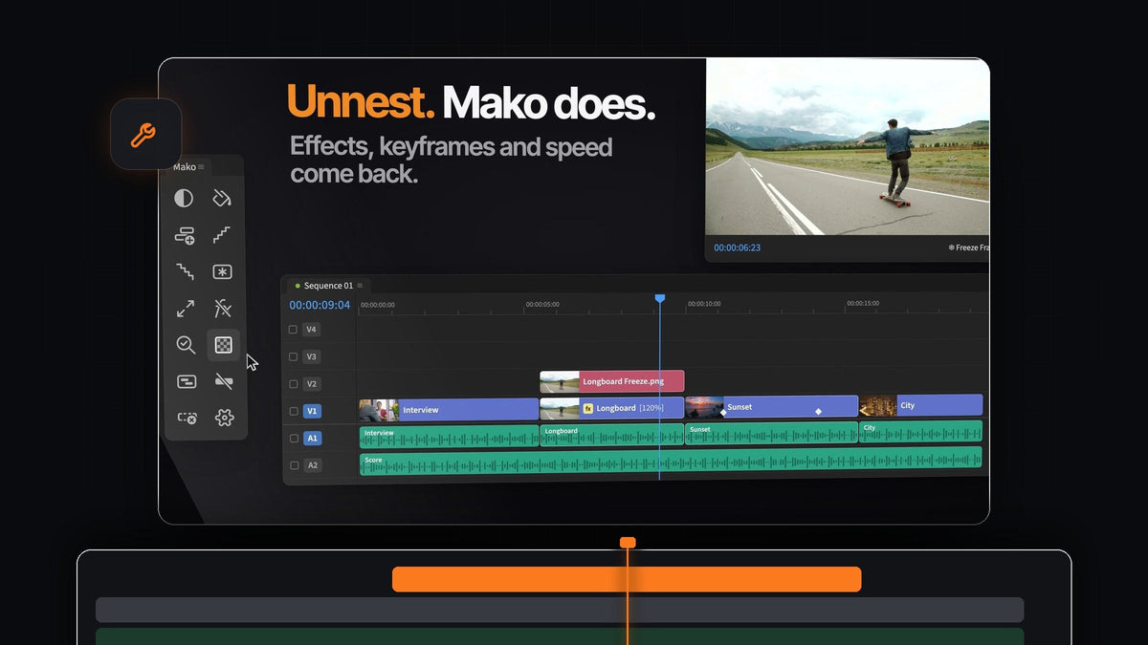The image size is (1148, 645).
Task: Select the Longboard audio clip on A1
Action: click(x=612, y=435)
